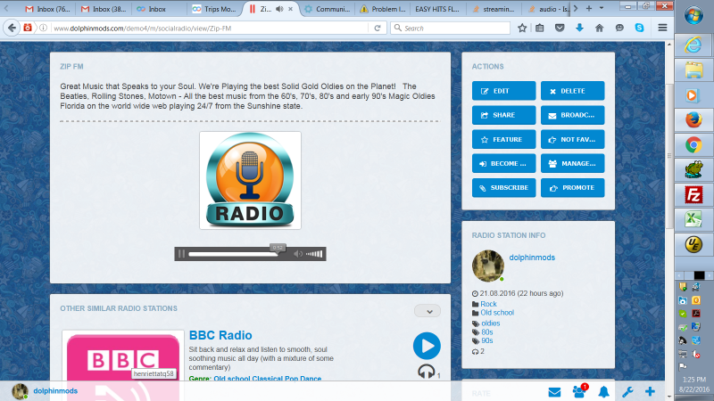Screen dimensions: 714x401
Task: Click the Edit action button
Action: point(503,91)
